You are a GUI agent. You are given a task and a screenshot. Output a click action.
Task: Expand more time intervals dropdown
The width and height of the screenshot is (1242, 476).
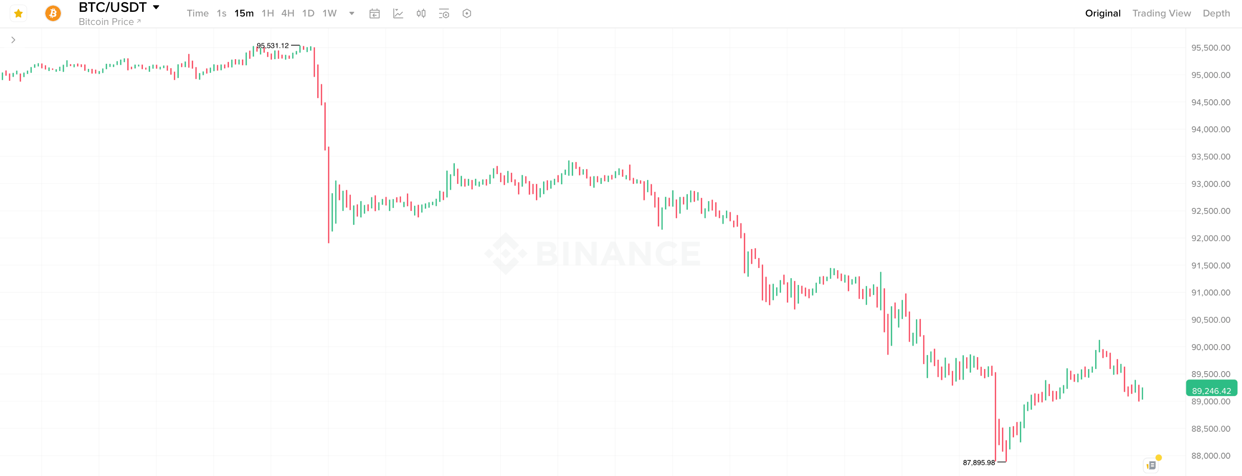[352, 14]
